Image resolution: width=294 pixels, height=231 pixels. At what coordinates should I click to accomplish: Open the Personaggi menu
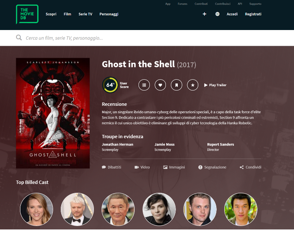point(109,14)
